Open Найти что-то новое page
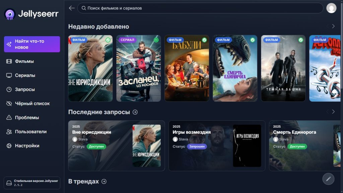The height and width of the screenshot is (193, 343). (x=32, y=44)
